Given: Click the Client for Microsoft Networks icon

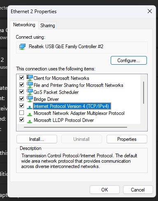Looking at the screenshot, I should click(30, 78).
